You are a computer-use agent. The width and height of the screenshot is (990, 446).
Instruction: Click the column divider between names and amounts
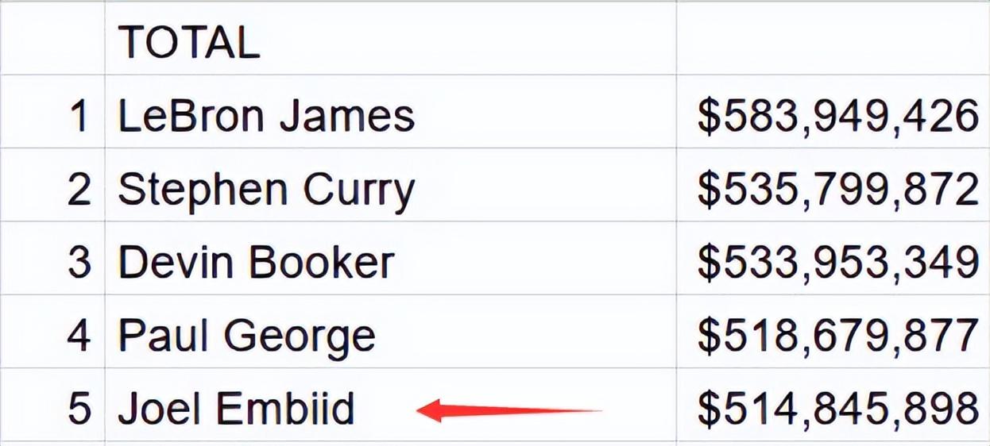pos(676,222)
